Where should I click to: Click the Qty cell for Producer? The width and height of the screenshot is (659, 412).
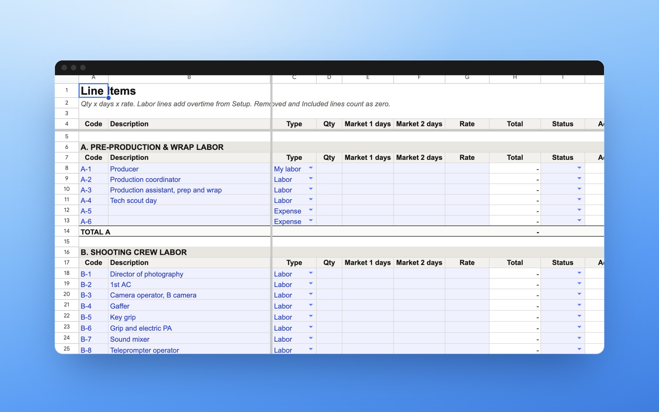coord(329,168)
